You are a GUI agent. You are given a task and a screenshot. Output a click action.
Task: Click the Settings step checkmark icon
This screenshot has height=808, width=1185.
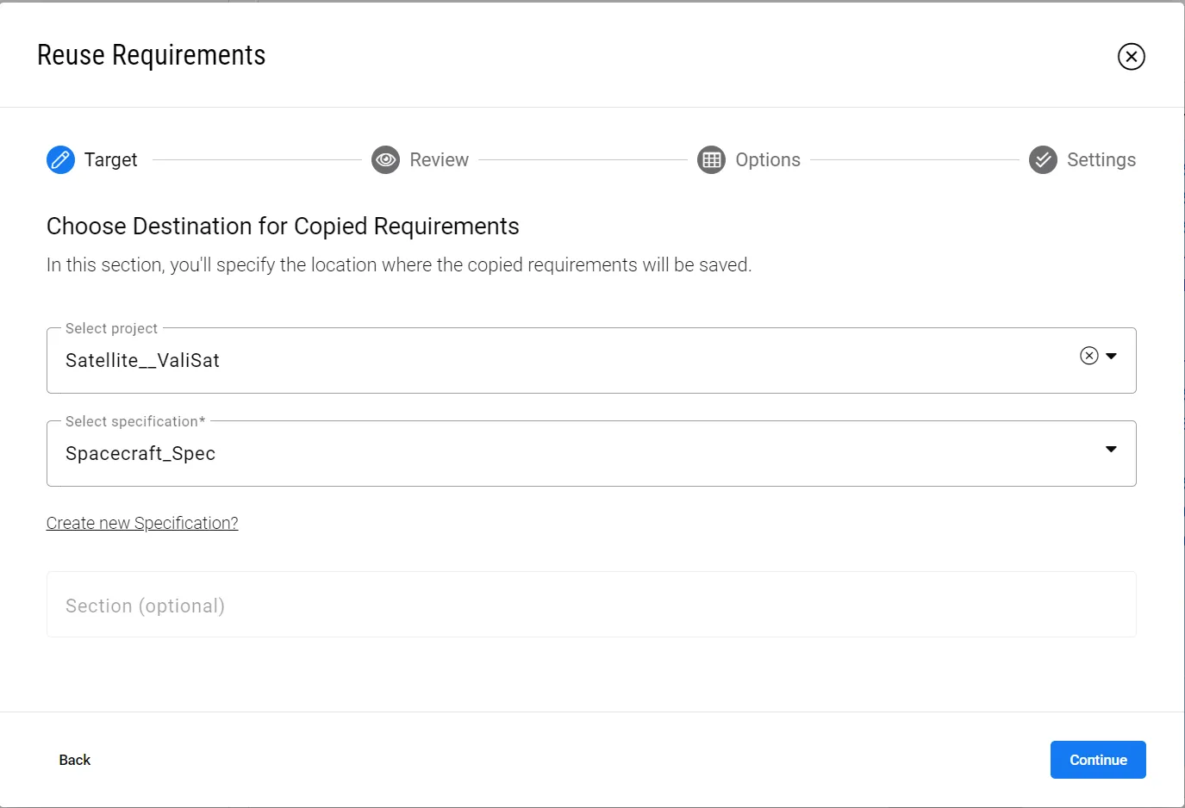click(1043, 159)
